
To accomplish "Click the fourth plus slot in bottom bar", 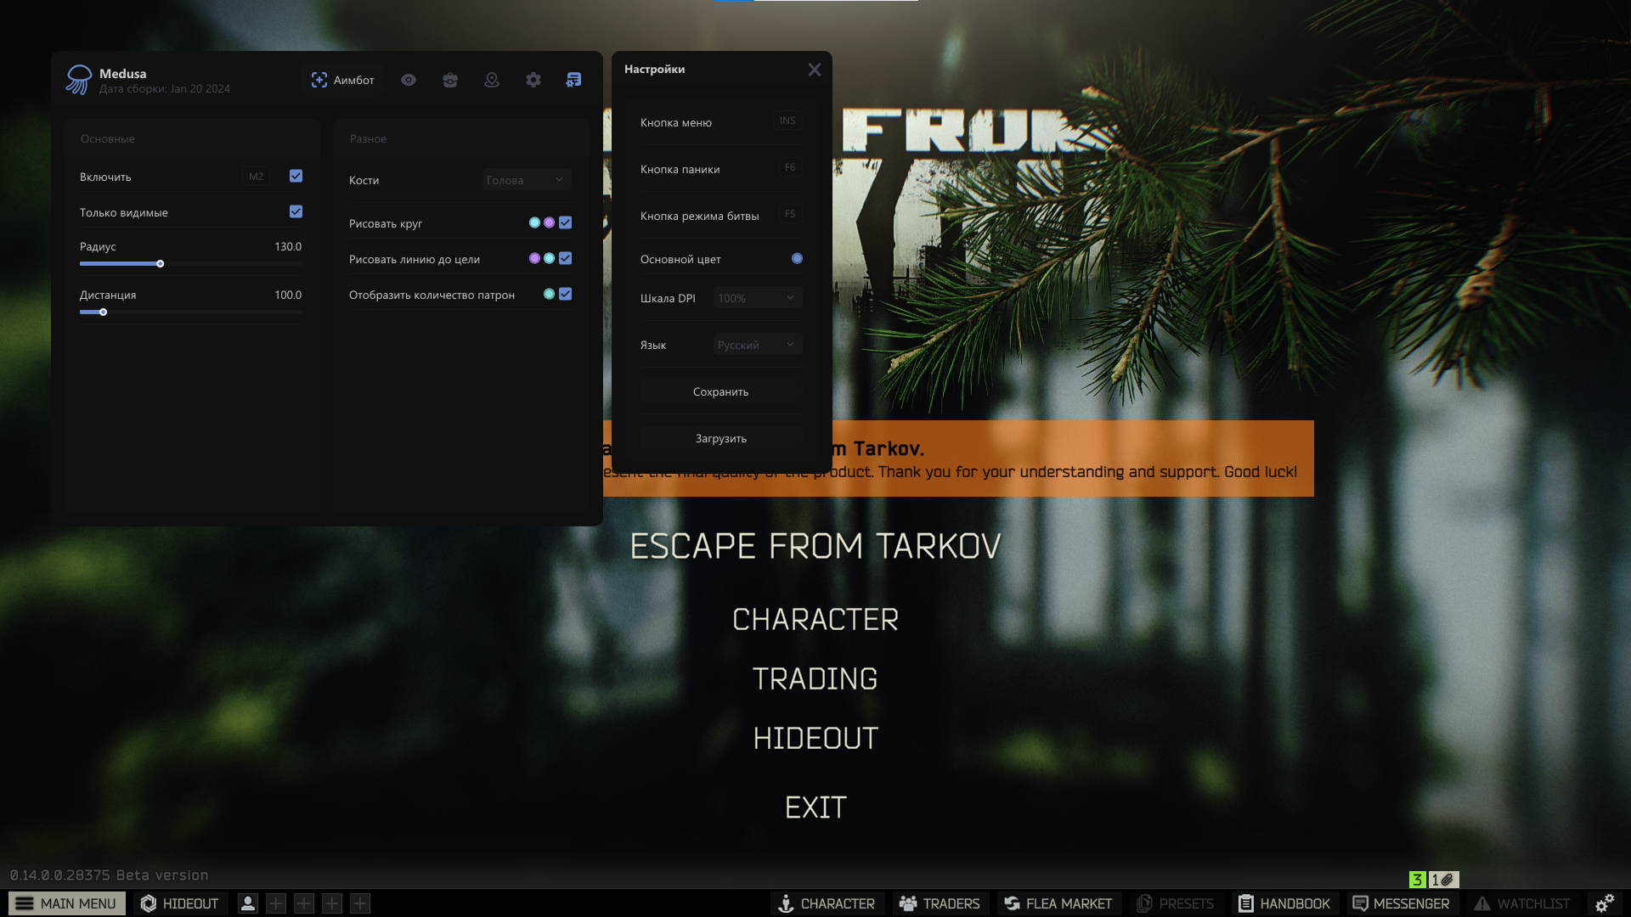I will [x=360, y=903].
